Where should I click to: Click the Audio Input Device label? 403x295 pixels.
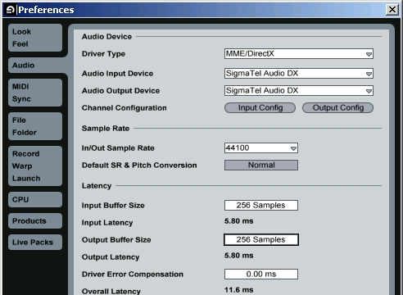pos(117,74)
